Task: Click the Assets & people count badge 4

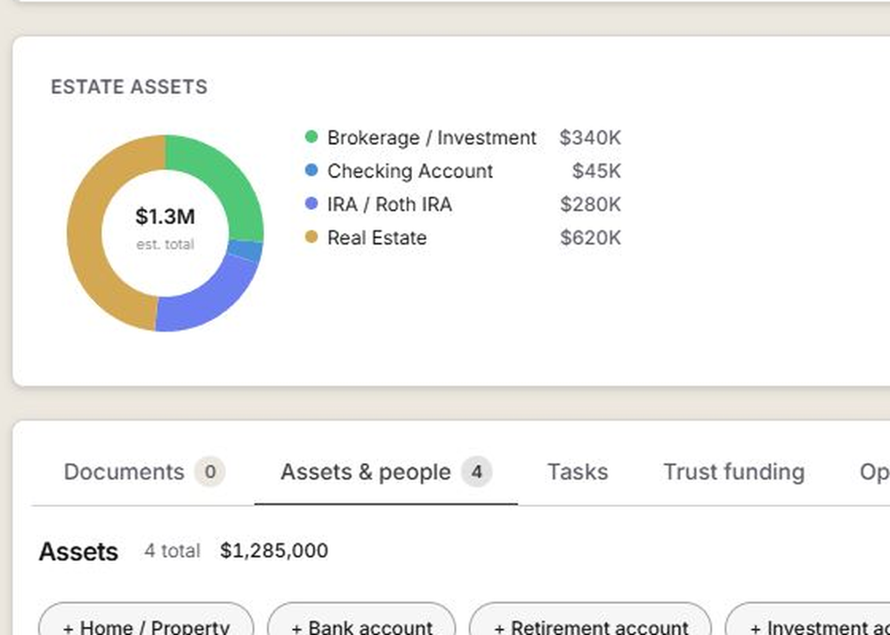Action: pos(477,471)
